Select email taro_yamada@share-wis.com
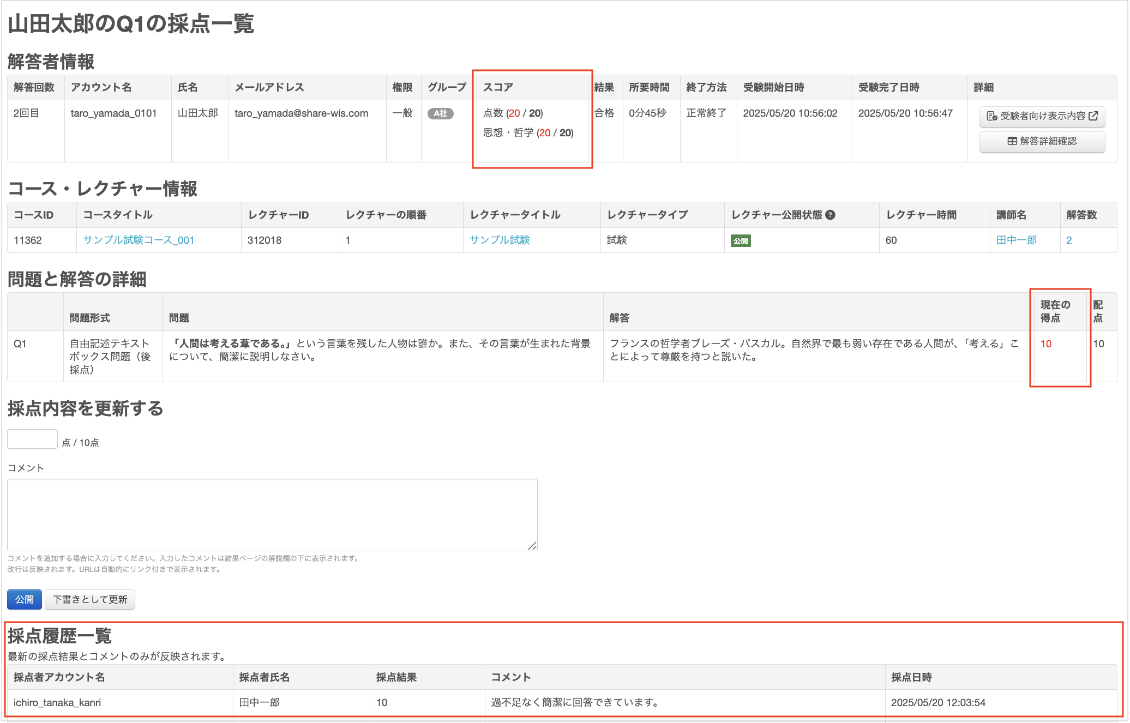Screen dimensions: 1130x723 click(x=302, y=113)
